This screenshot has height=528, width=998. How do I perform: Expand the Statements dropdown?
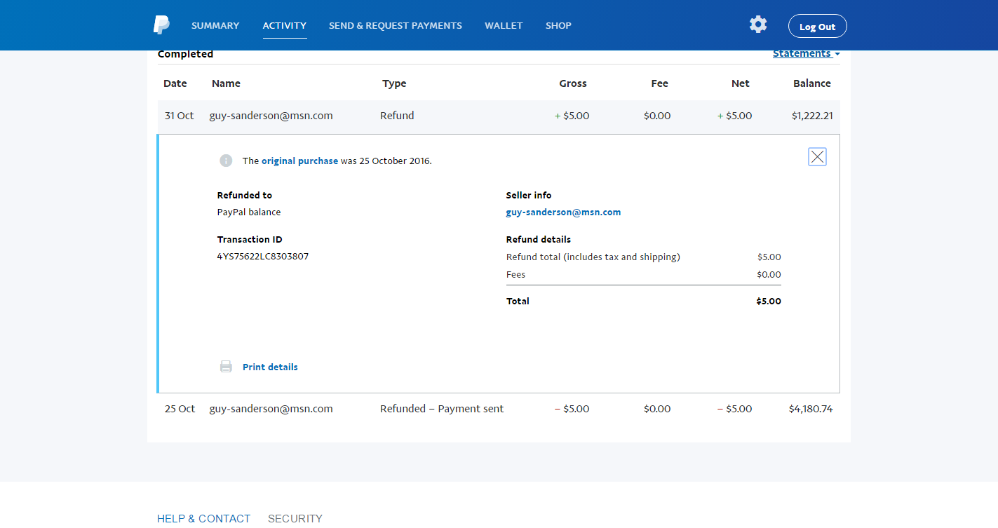click(x=806, y=54)
